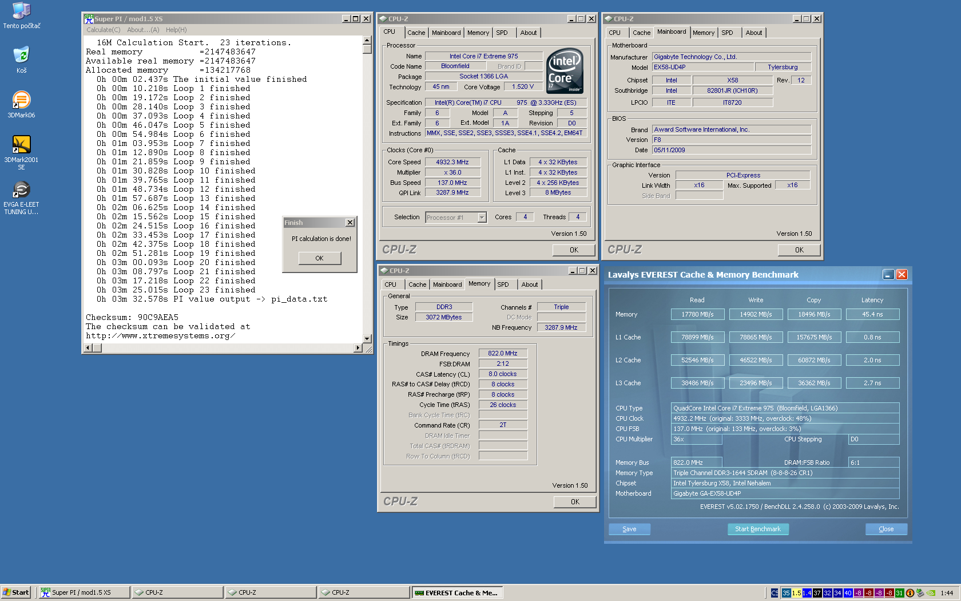The width and height of the screenshot is (961, 601).
Task: Click Super PI vertical scrollbar up arrow
Action: pos(367,41)
